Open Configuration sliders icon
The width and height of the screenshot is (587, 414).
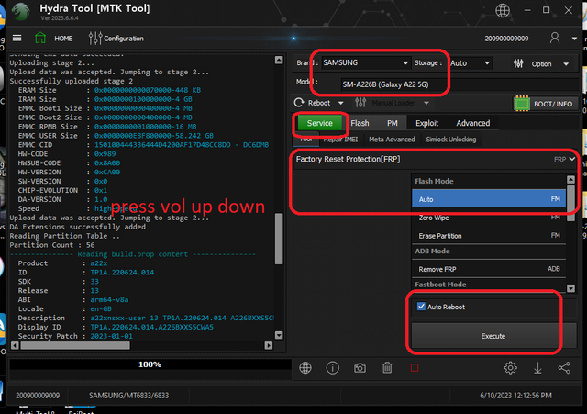click(95, 38)
